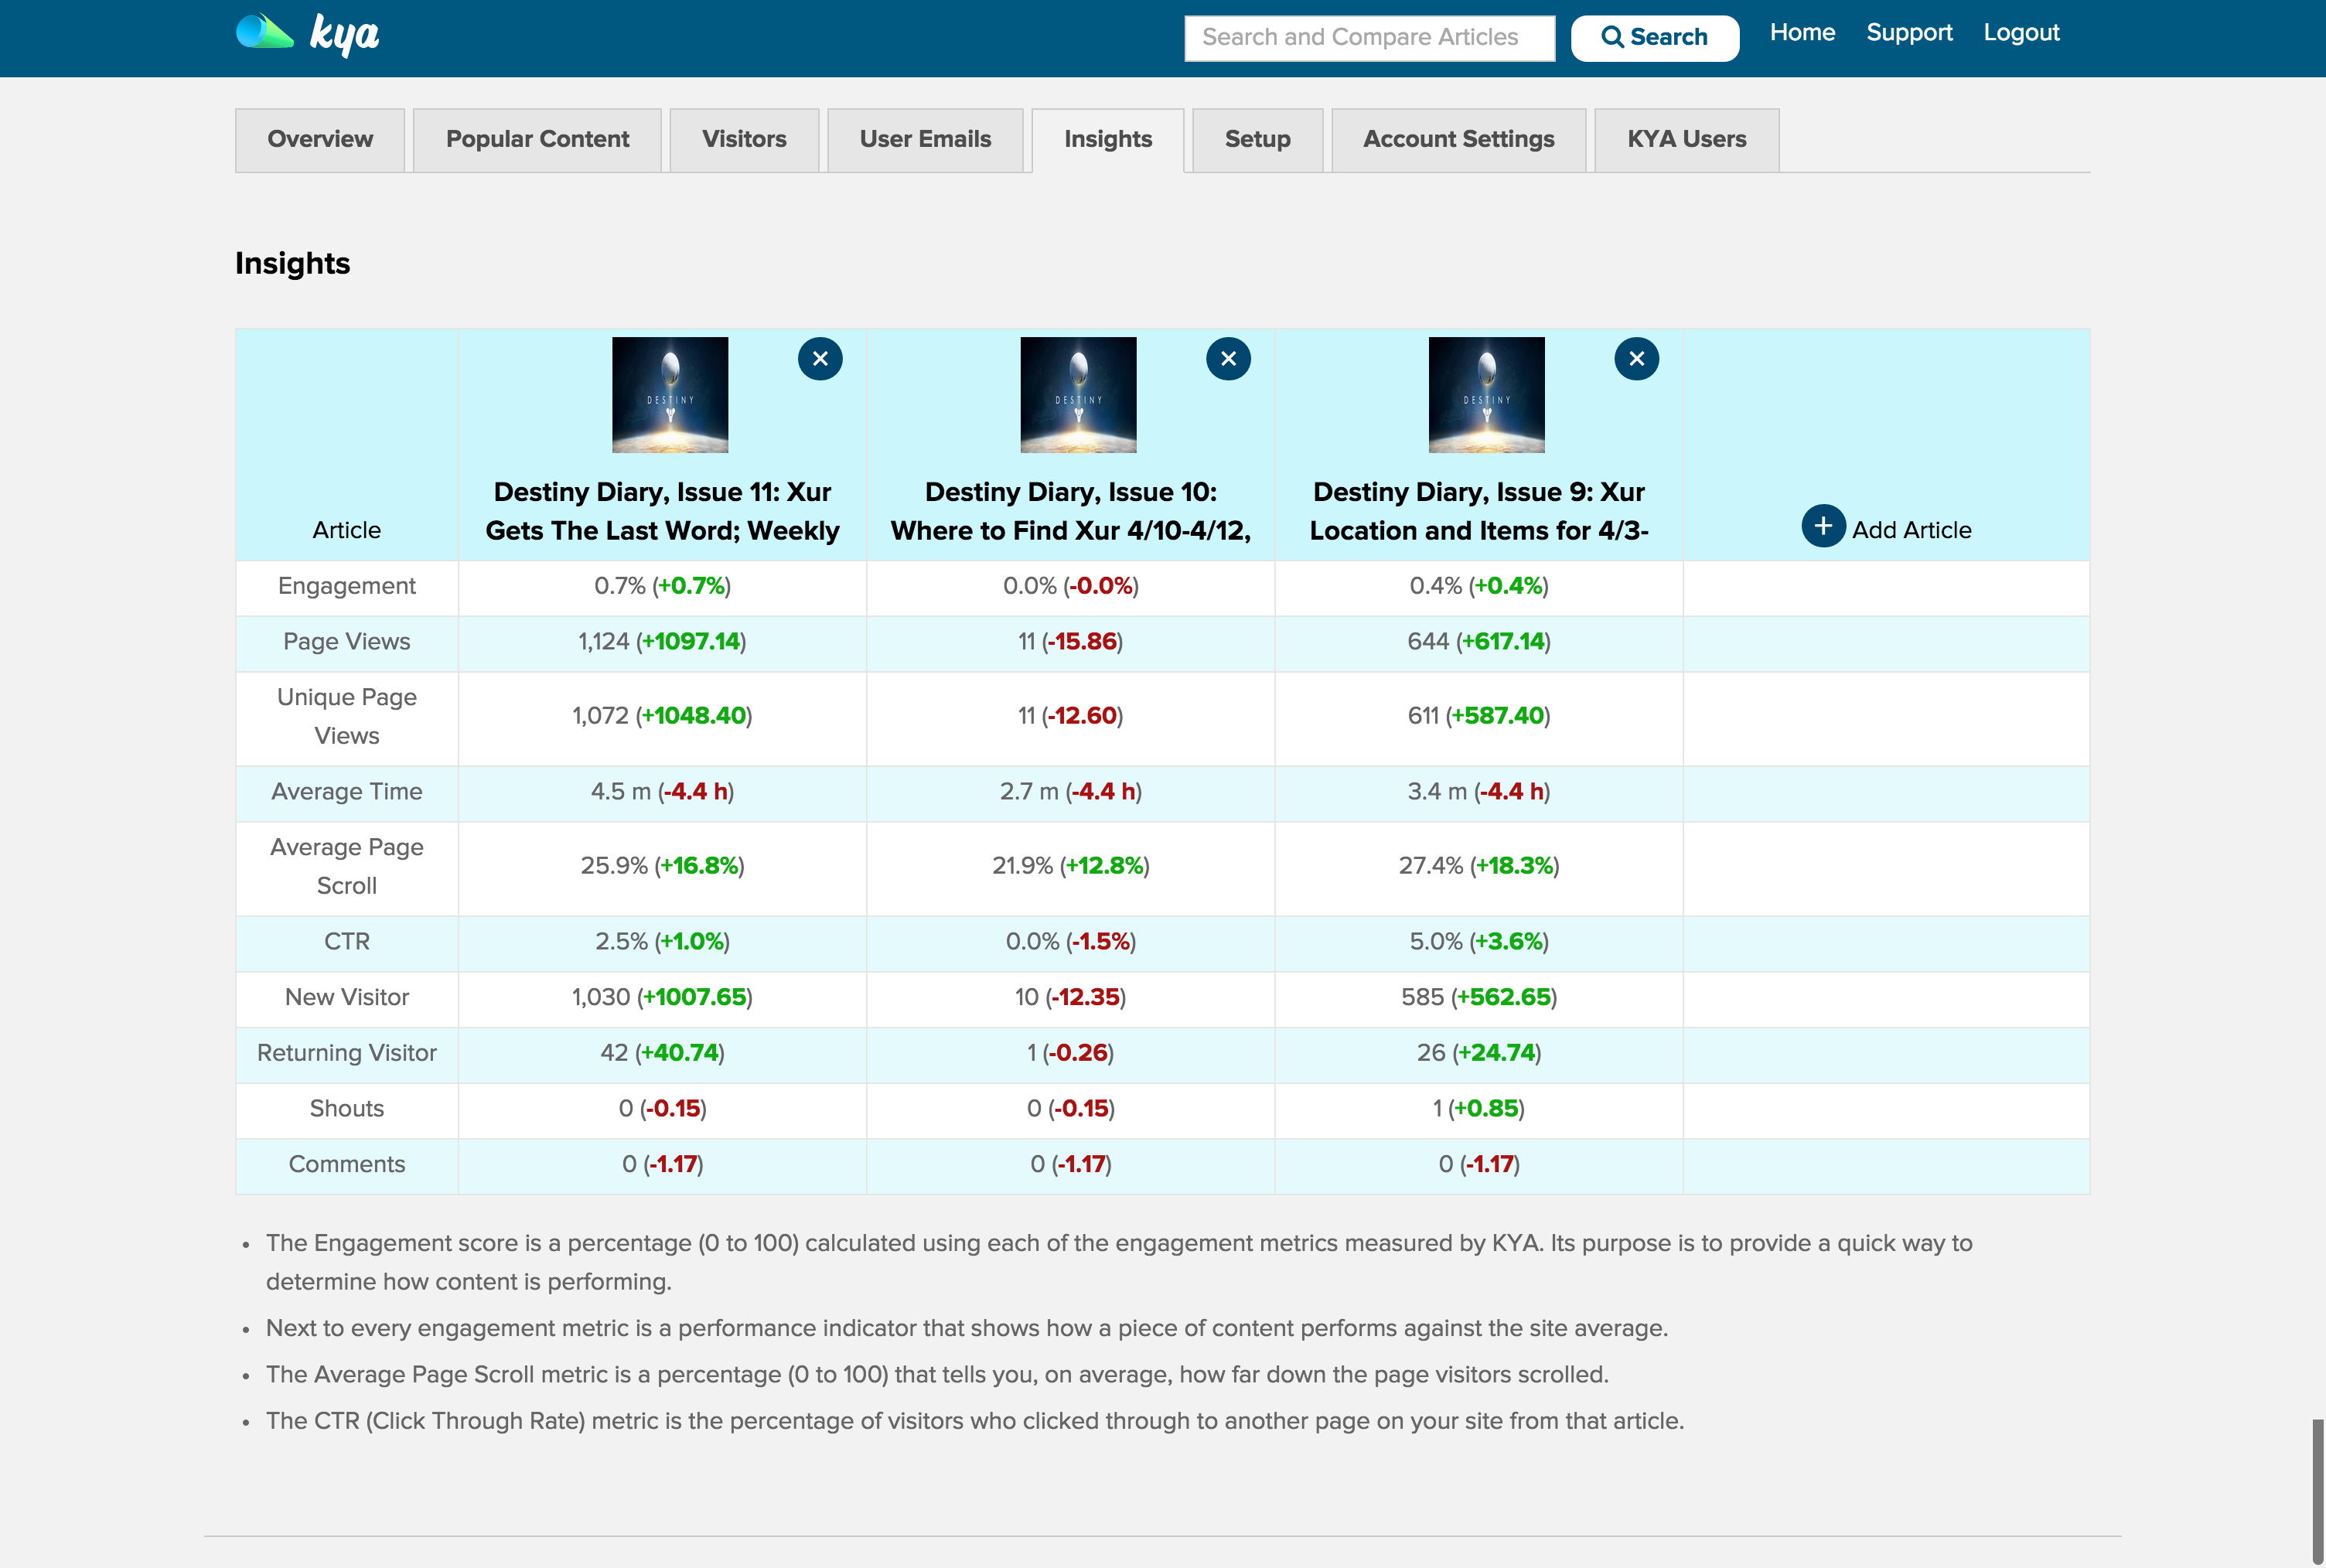The width and height of the screenshot is (2326, 1568).
Task: Click the Logout link
Action: point(2021,33)
